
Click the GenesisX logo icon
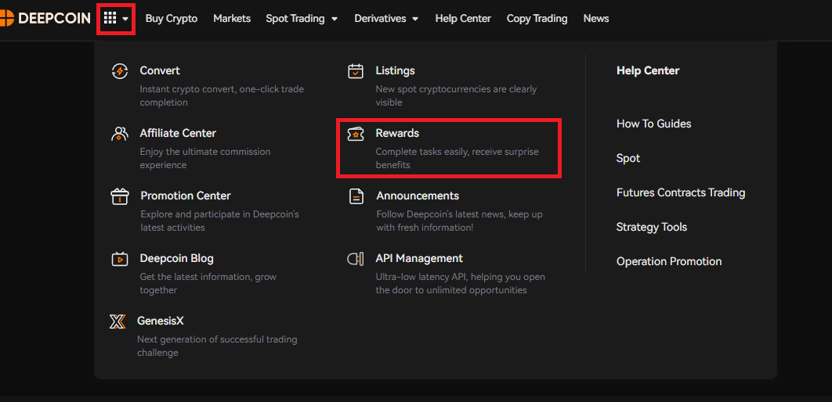(118, 321)
